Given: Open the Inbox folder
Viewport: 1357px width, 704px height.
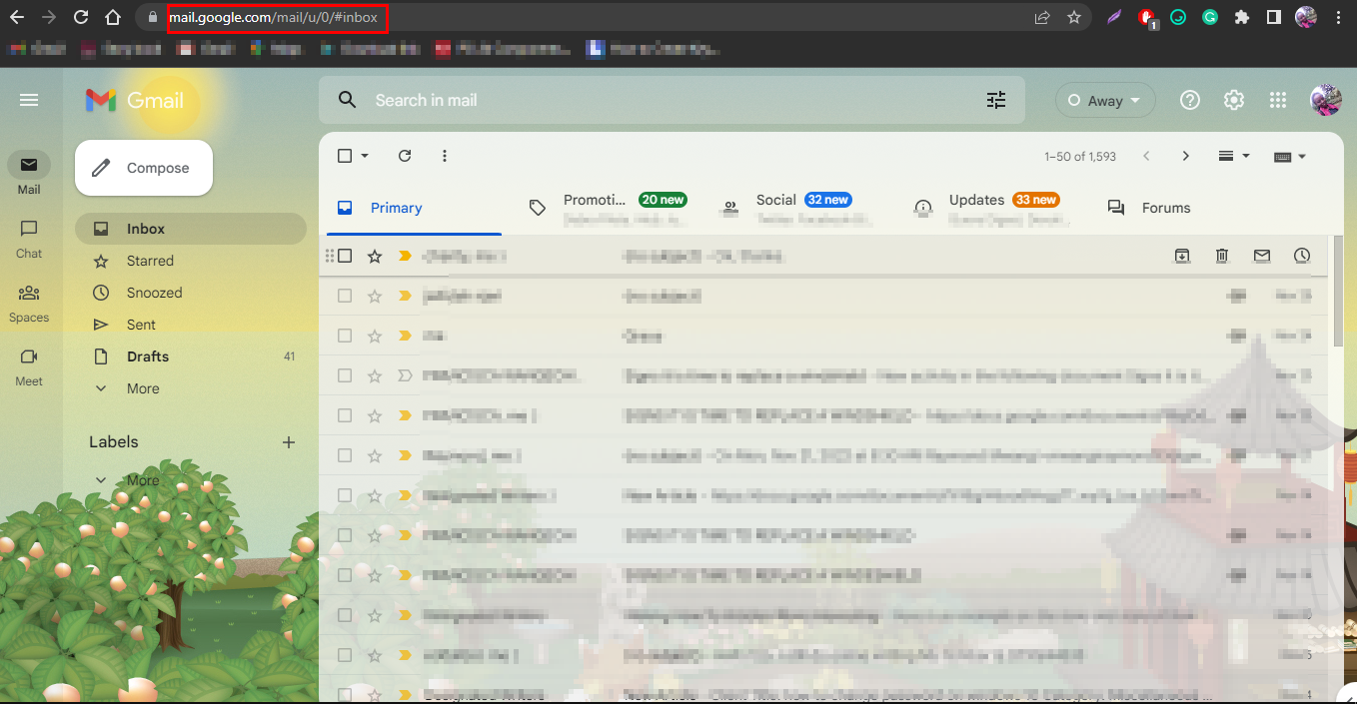Looking at the screenshot, I should (191, 229).
